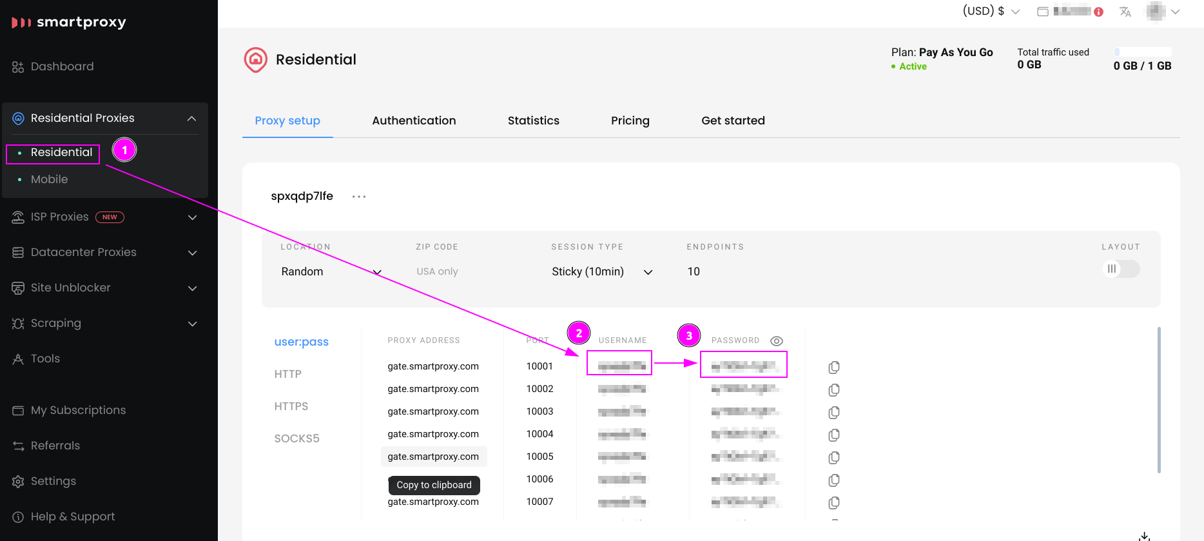Click the ZIP code USA only field
This screenshot has height=541, width=1204.
click(437, 271)
